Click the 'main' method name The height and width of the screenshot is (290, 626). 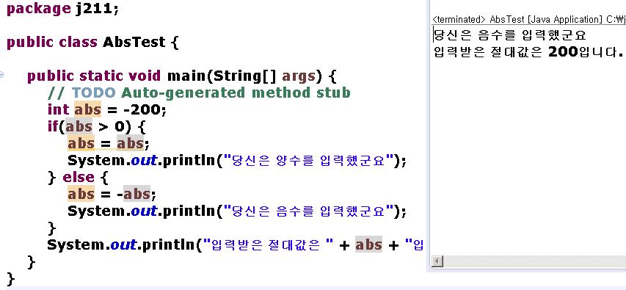click(x=187, y=75)
